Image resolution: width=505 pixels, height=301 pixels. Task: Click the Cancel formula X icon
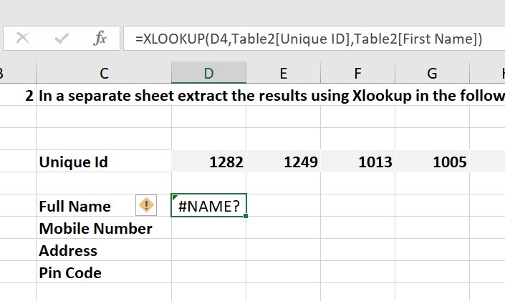click(22, 39)
